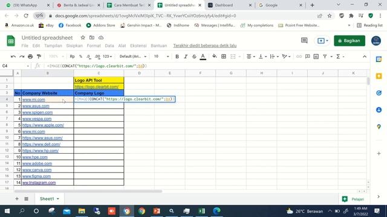387x217 pixels.
Task: Click the Merge cells icon
Action: tap(233, 57)
